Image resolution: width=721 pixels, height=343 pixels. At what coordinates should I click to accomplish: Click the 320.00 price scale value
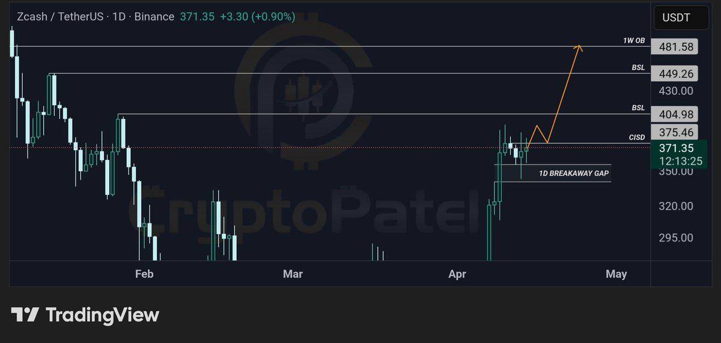pos(676,206)
